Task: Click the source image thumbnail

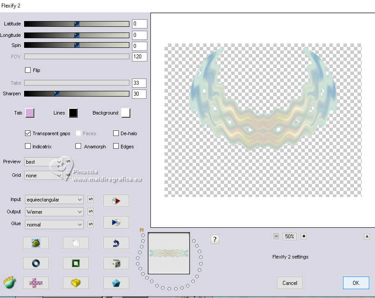Action: pyautogui.click(x=169, y=253)
